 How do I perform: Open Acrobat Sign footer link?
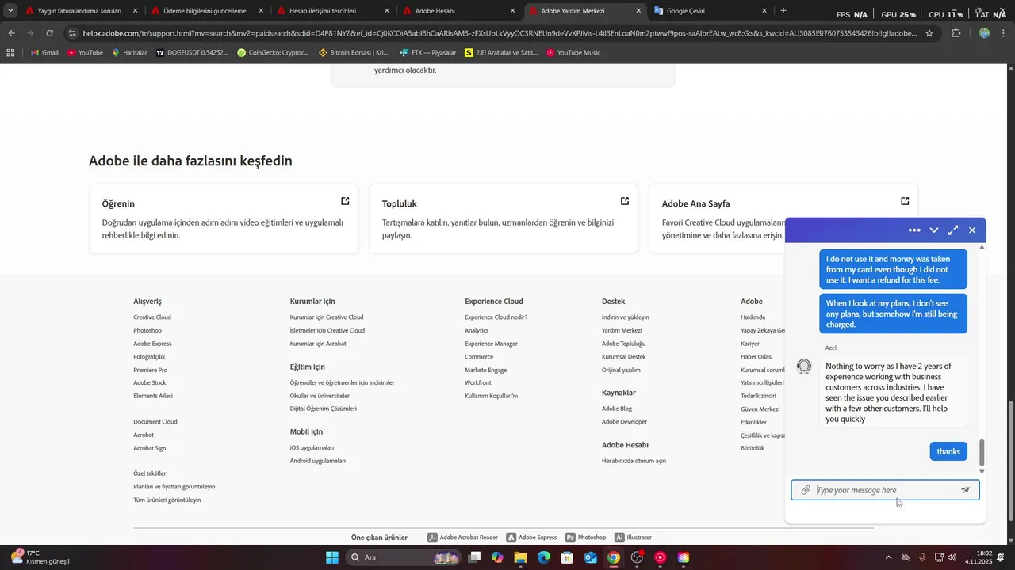[x=150, y=448]
